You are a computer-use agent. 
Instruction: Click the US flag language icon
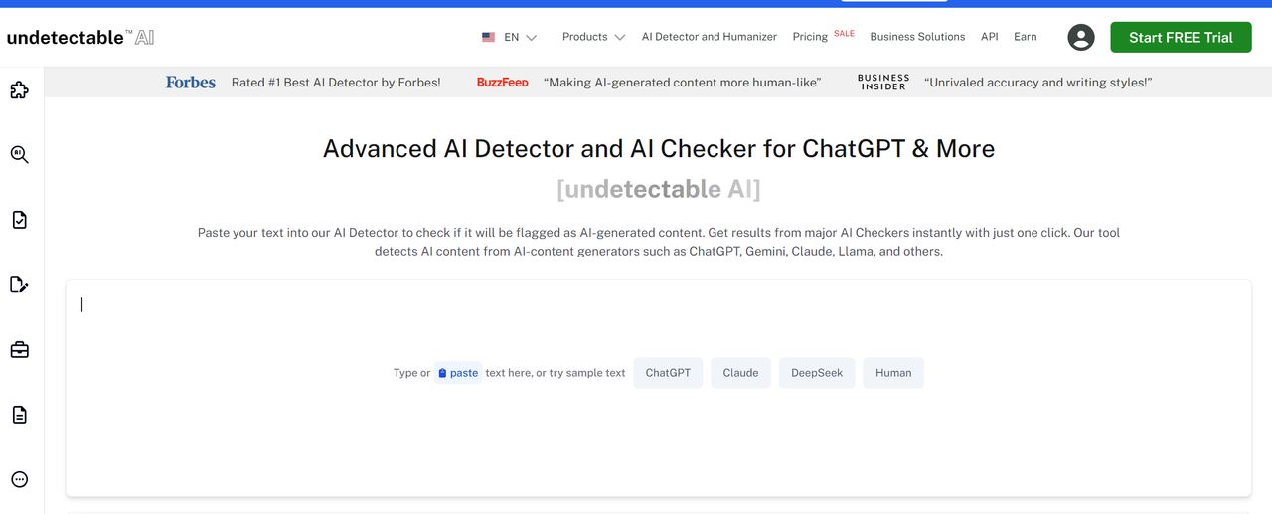488,37
